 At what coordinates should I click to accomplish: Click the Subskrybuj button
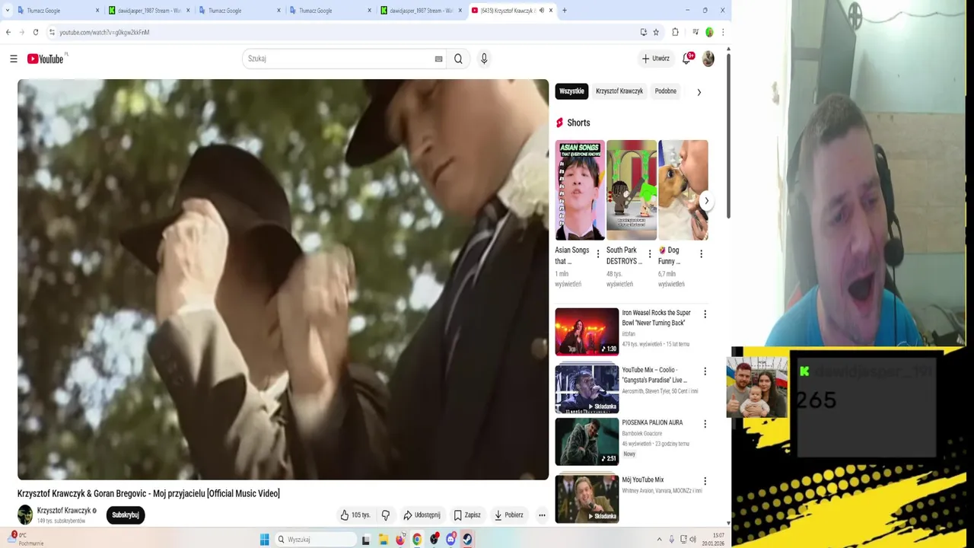pyautogui.click(x=126, y=515)
